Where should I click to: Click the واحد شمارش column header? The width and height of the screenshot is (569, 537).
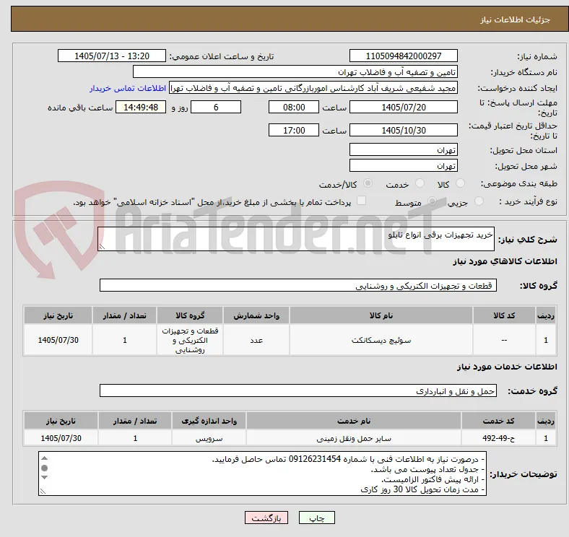click(256, 315)
